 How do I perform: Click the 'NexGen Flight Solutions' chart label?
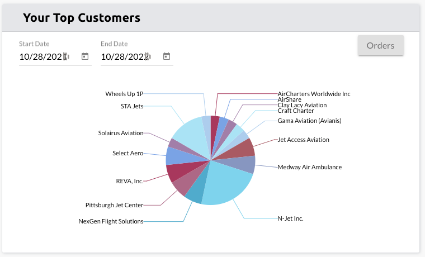pyautogui.click(x=111, y=221)
